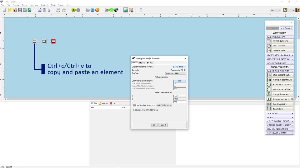Show the Error messages tab
Image resolution: width=300 pixels, height=168 pixels.
113,103
